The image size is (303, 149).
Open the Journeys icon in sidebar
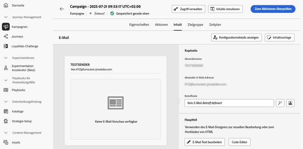(x=6, y=36)
